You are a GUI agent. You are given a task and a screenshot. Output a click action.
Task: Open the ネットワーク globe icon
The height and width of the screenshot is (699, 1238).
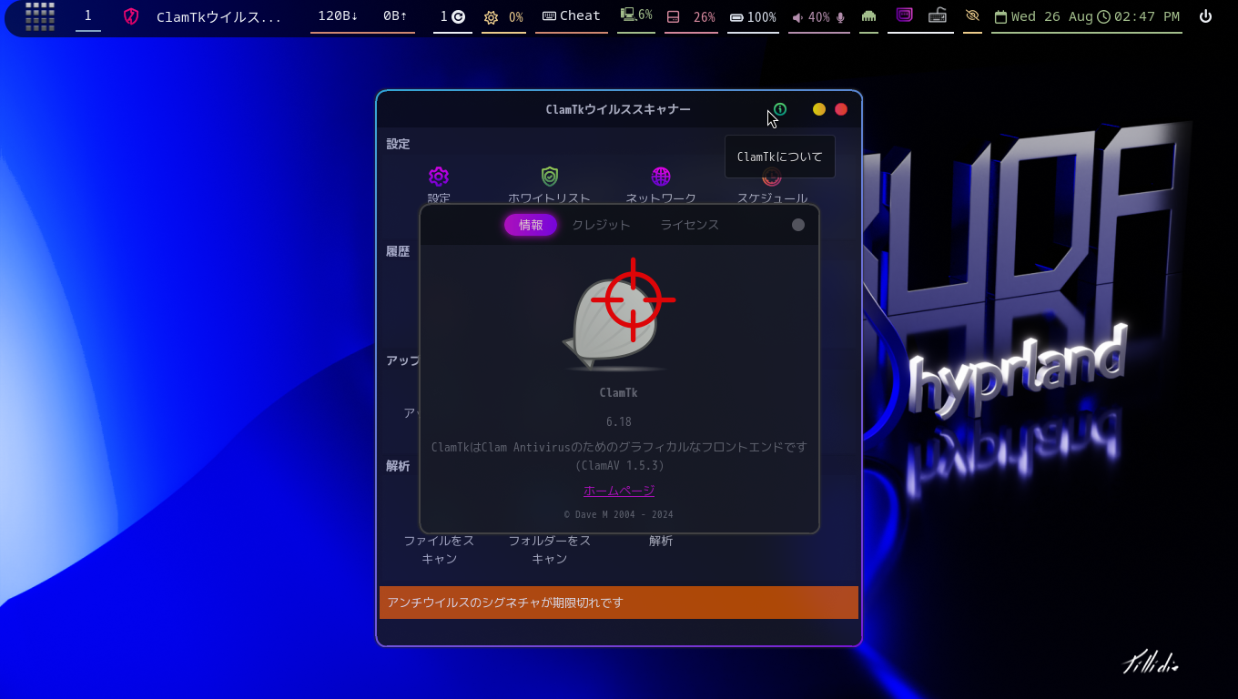661,176
